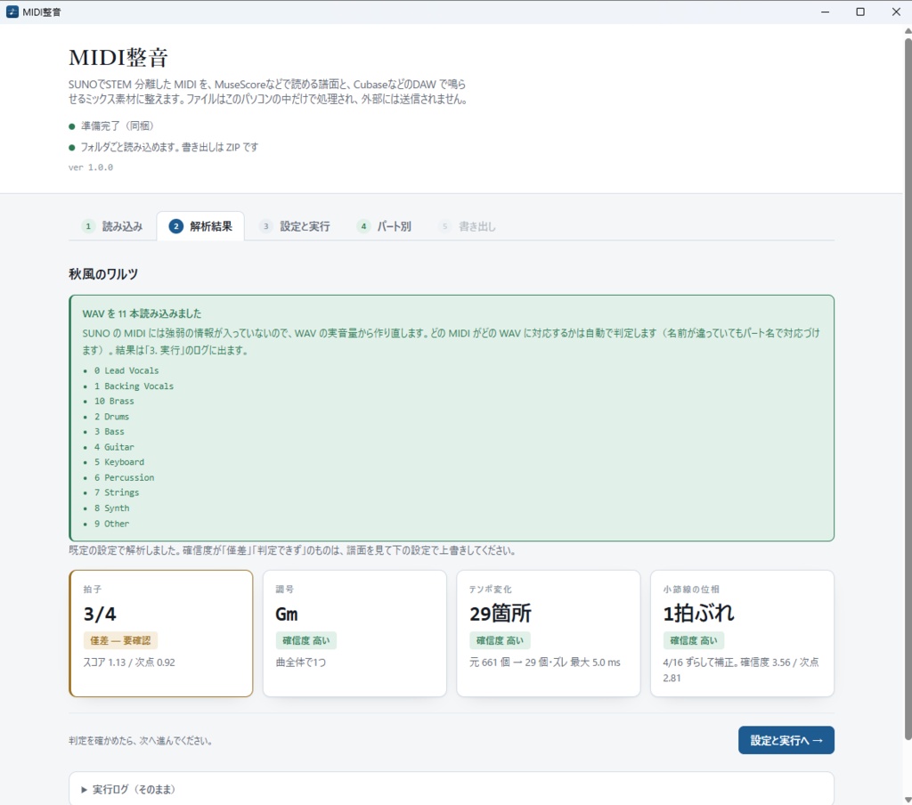The height and width of the screenshot is (805, 912).
Task: Close the MIDI整音 window
Action: 896,12
